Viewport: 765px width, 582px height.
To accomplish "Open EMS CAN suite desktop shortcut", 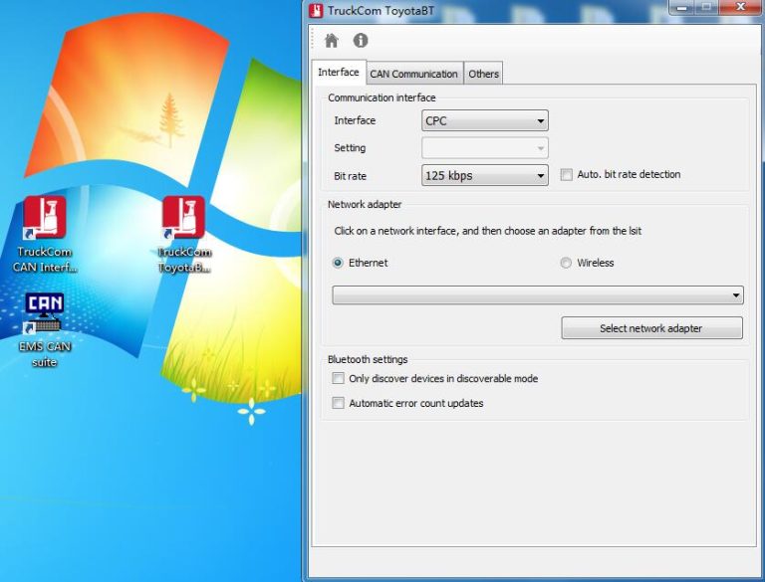I will click(45, 330).
